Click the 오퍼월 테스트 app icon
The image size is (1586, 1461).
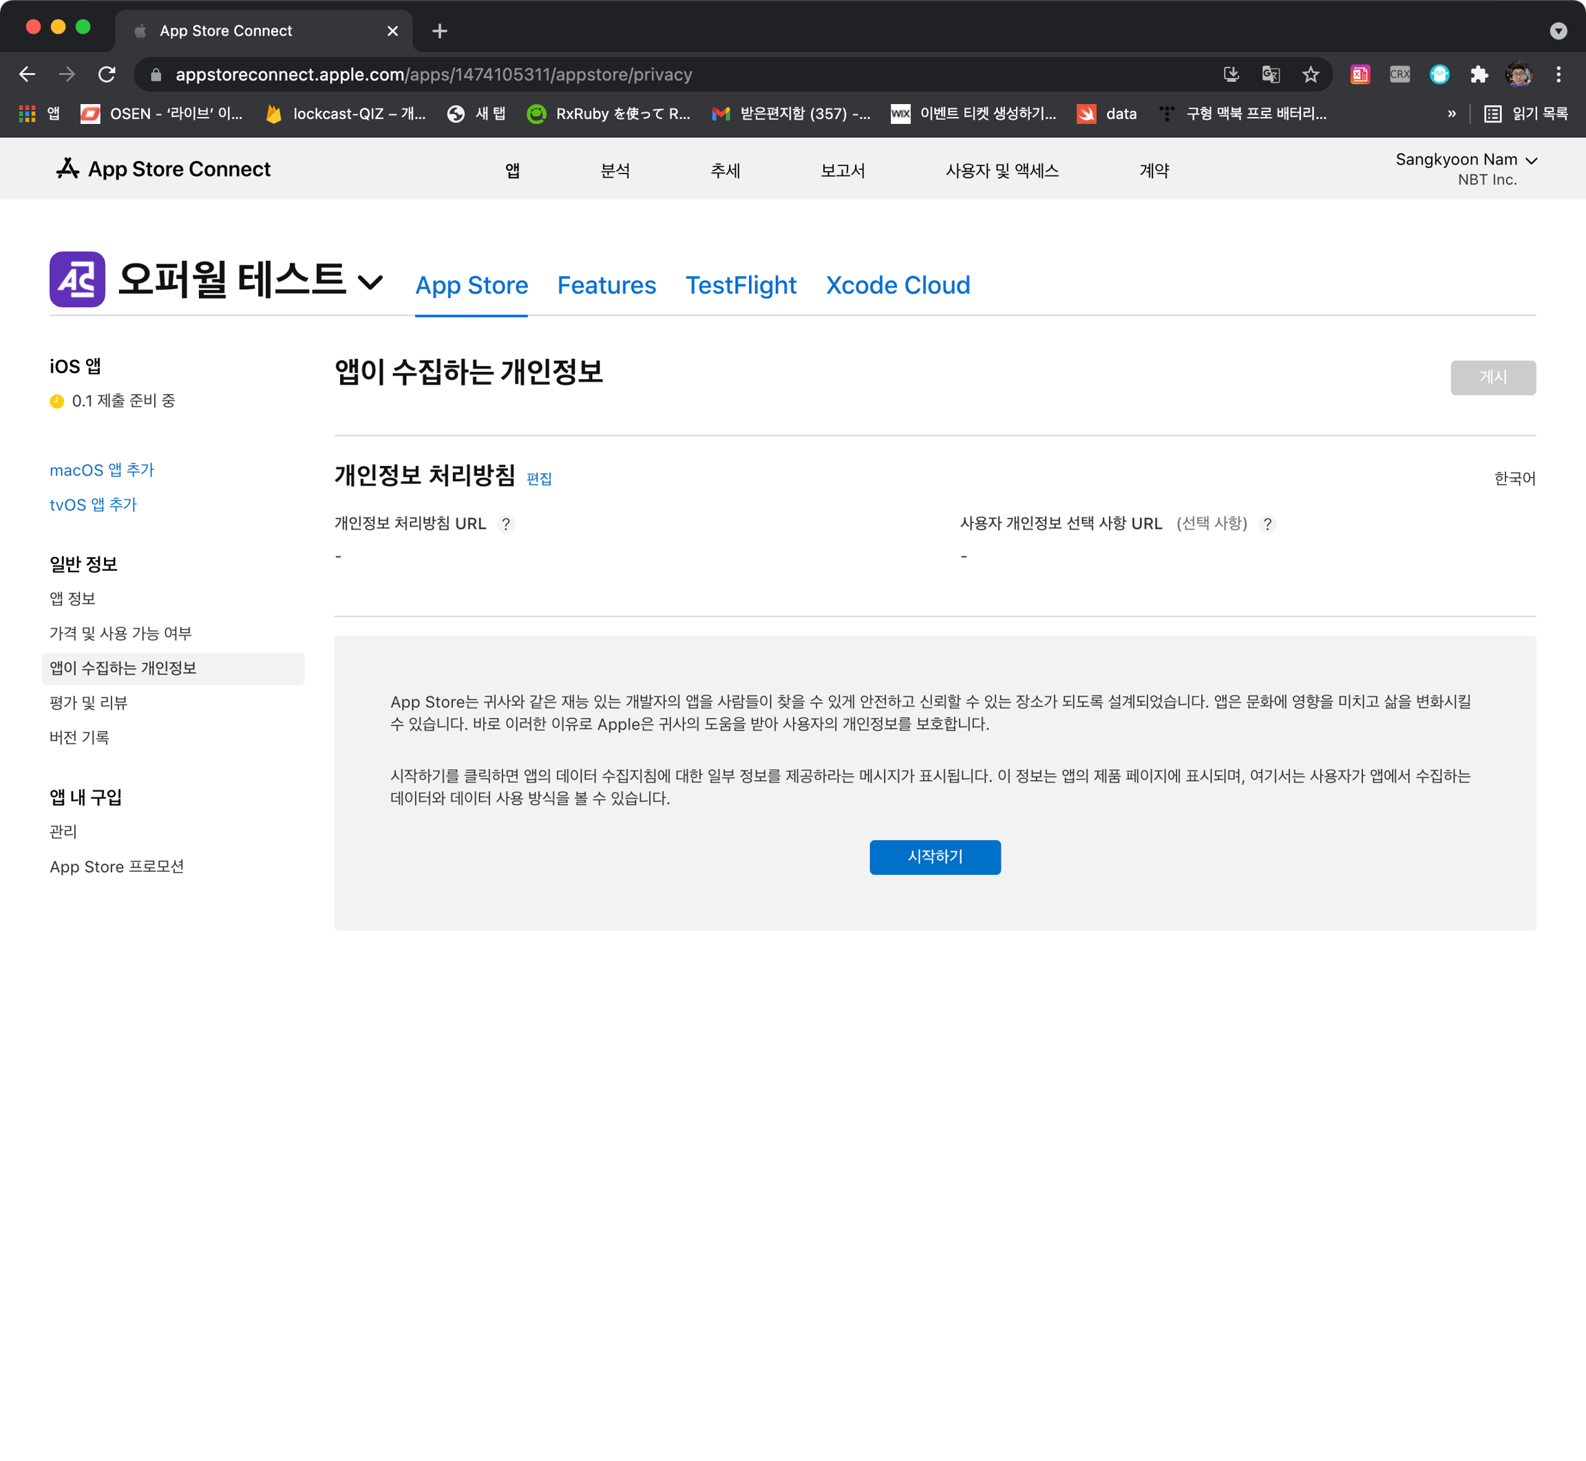click(78, 280)
